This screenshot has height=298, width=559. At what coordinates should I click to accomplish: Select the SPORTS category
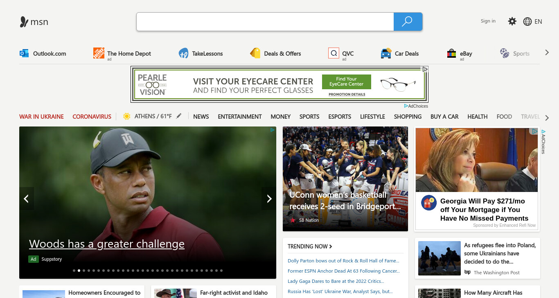309,117
